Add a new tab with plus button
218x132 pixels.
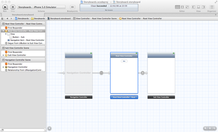(x=216, y=15)
